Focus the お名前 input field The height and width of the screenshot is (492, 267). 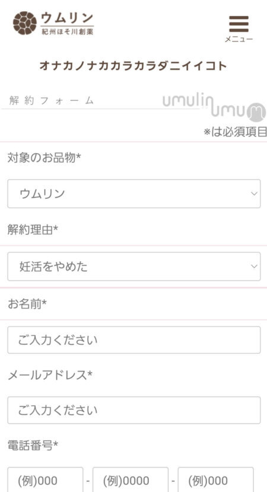click(x=134, y=340)
